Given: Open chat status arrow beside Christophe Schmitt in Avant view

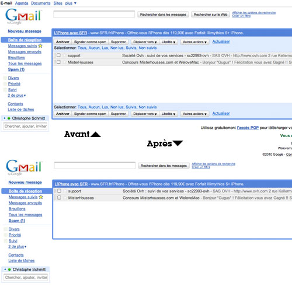Looking at the screenshot, I should pyautogui.click(x=5, y=118).
